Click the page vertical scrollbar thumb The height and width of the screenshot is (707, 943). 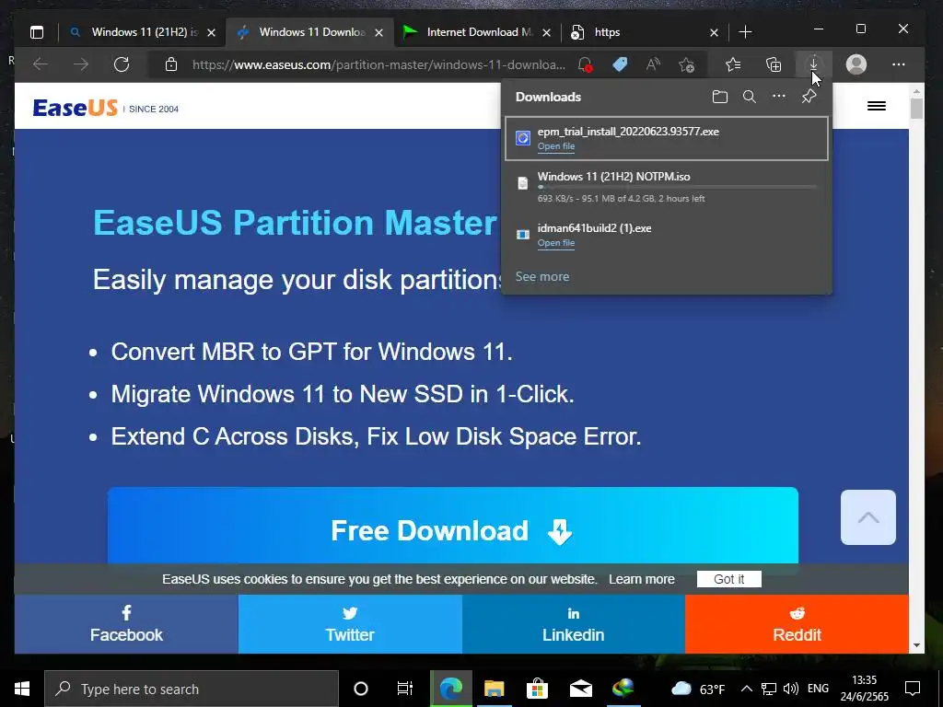916,109
